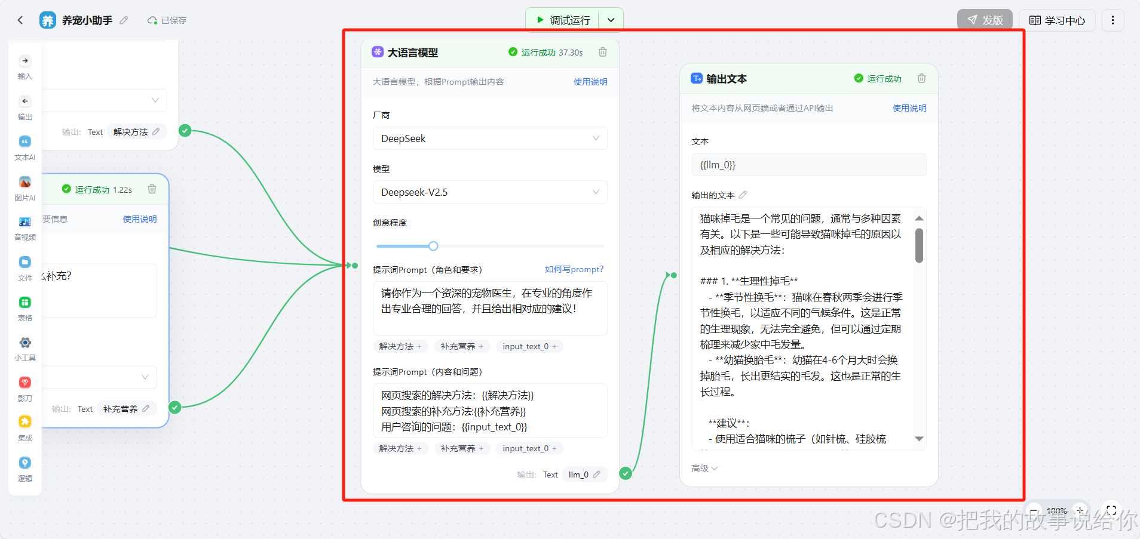Image resolution: width=1140 pixels, height=539 pixels.
Task: Open 使用说明 link in 大语言模型 node
Action: coord(590,82)
